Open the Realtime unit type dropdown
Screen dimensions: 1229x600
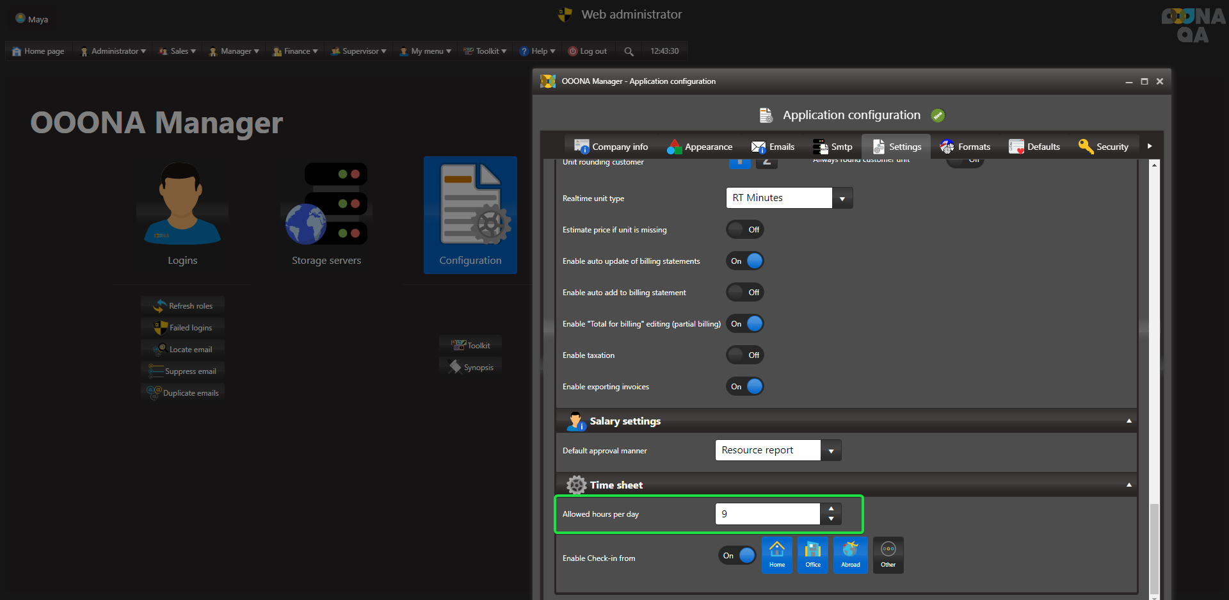point(842,199)
